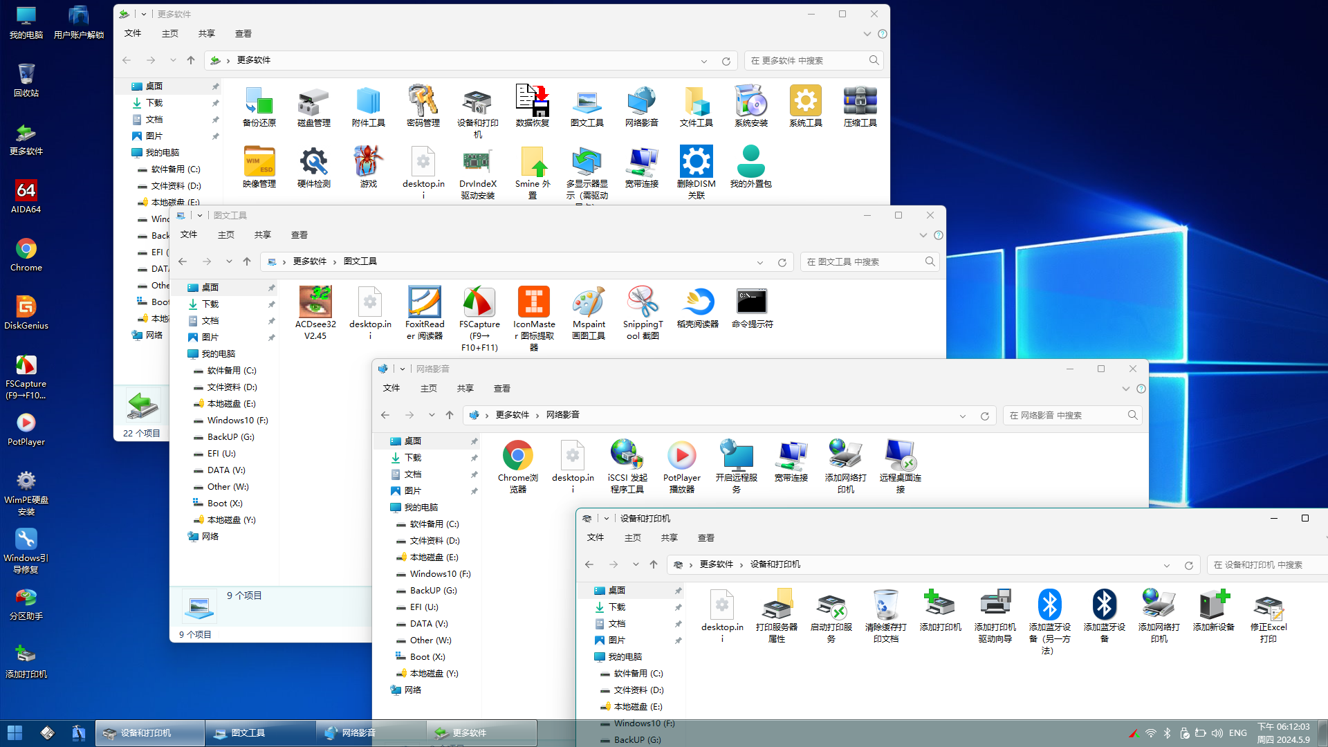Expand ribbon chevron in 更多软件 window
The height and width of the screenshot is (747, 1328).
point(867,34)
